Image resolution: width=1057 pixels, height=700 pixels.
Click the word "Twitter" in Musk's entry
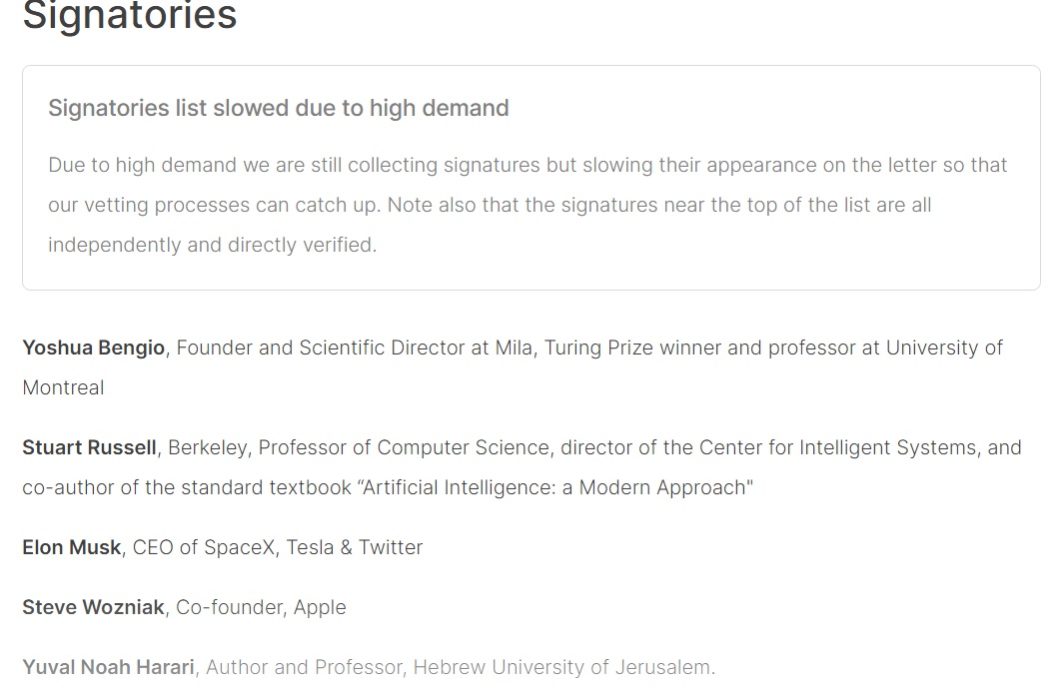391,547
